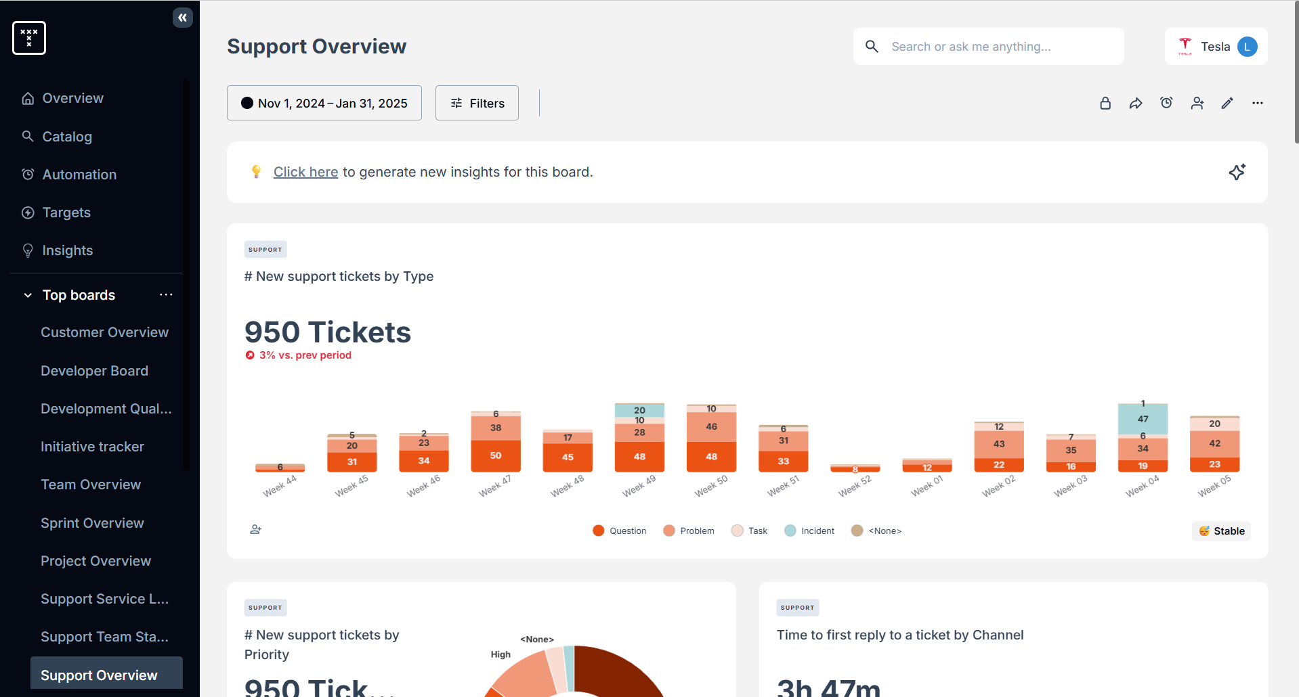
Task: Click here to generate new insights
Action: [305, 172]
